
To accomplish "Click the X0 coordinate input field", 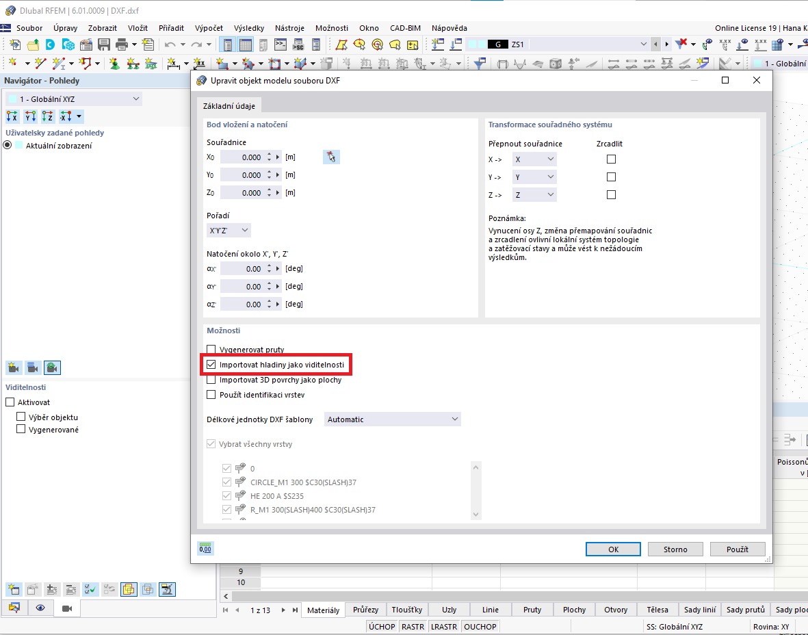I will click(244, 157).
